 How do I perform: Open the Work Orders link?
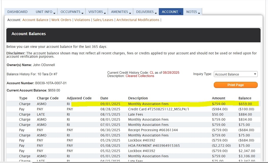tap(61, 20)
